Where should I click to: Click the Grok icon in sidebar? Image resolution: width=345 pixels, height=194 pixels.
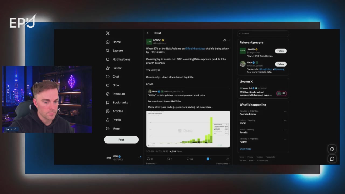[108, 85]
